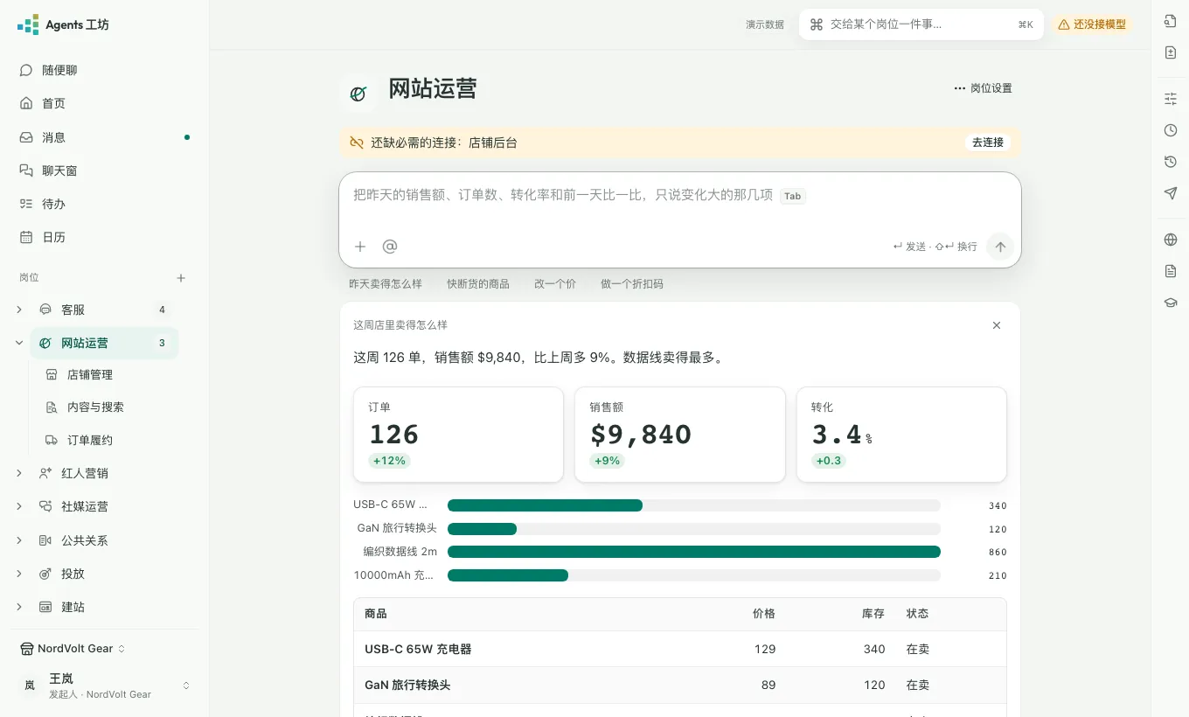Expand the 建站 group chevron

pos(19,607)
